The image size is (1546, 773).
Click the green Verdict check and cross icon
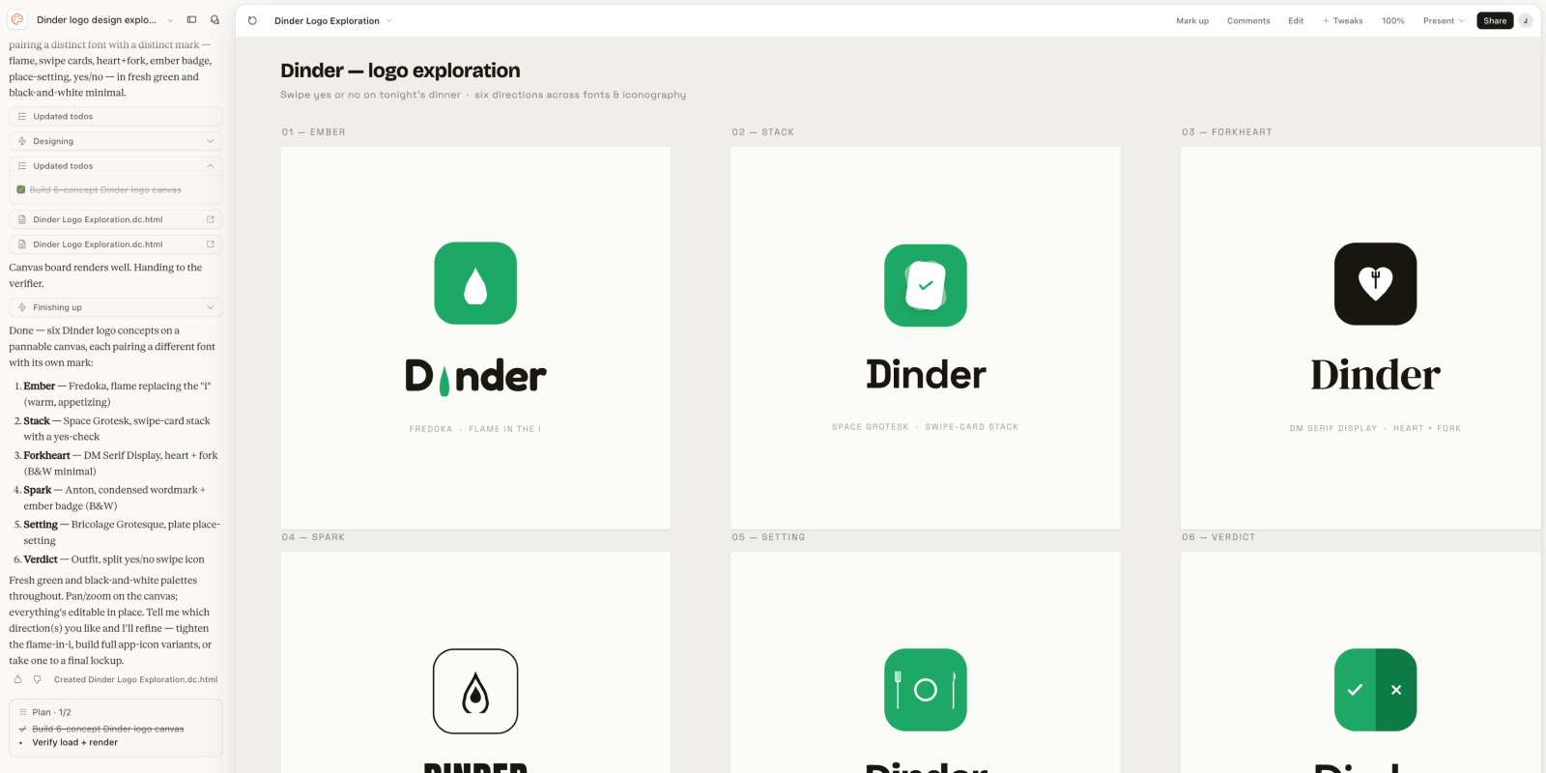coord(1375,690)
